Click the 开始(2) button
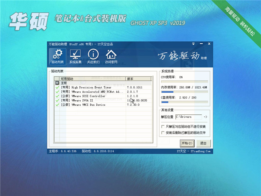The width and height of the screenshot is (261, 196). (x=187, y=143)
